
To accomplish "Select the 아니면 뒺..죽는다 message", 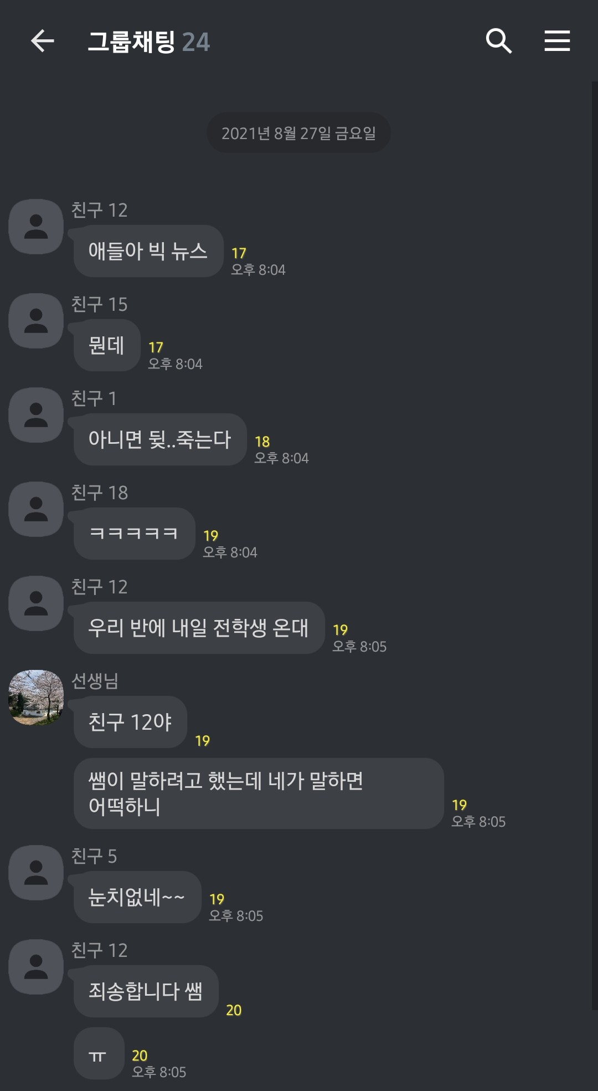I will click(x=160, y=439).
